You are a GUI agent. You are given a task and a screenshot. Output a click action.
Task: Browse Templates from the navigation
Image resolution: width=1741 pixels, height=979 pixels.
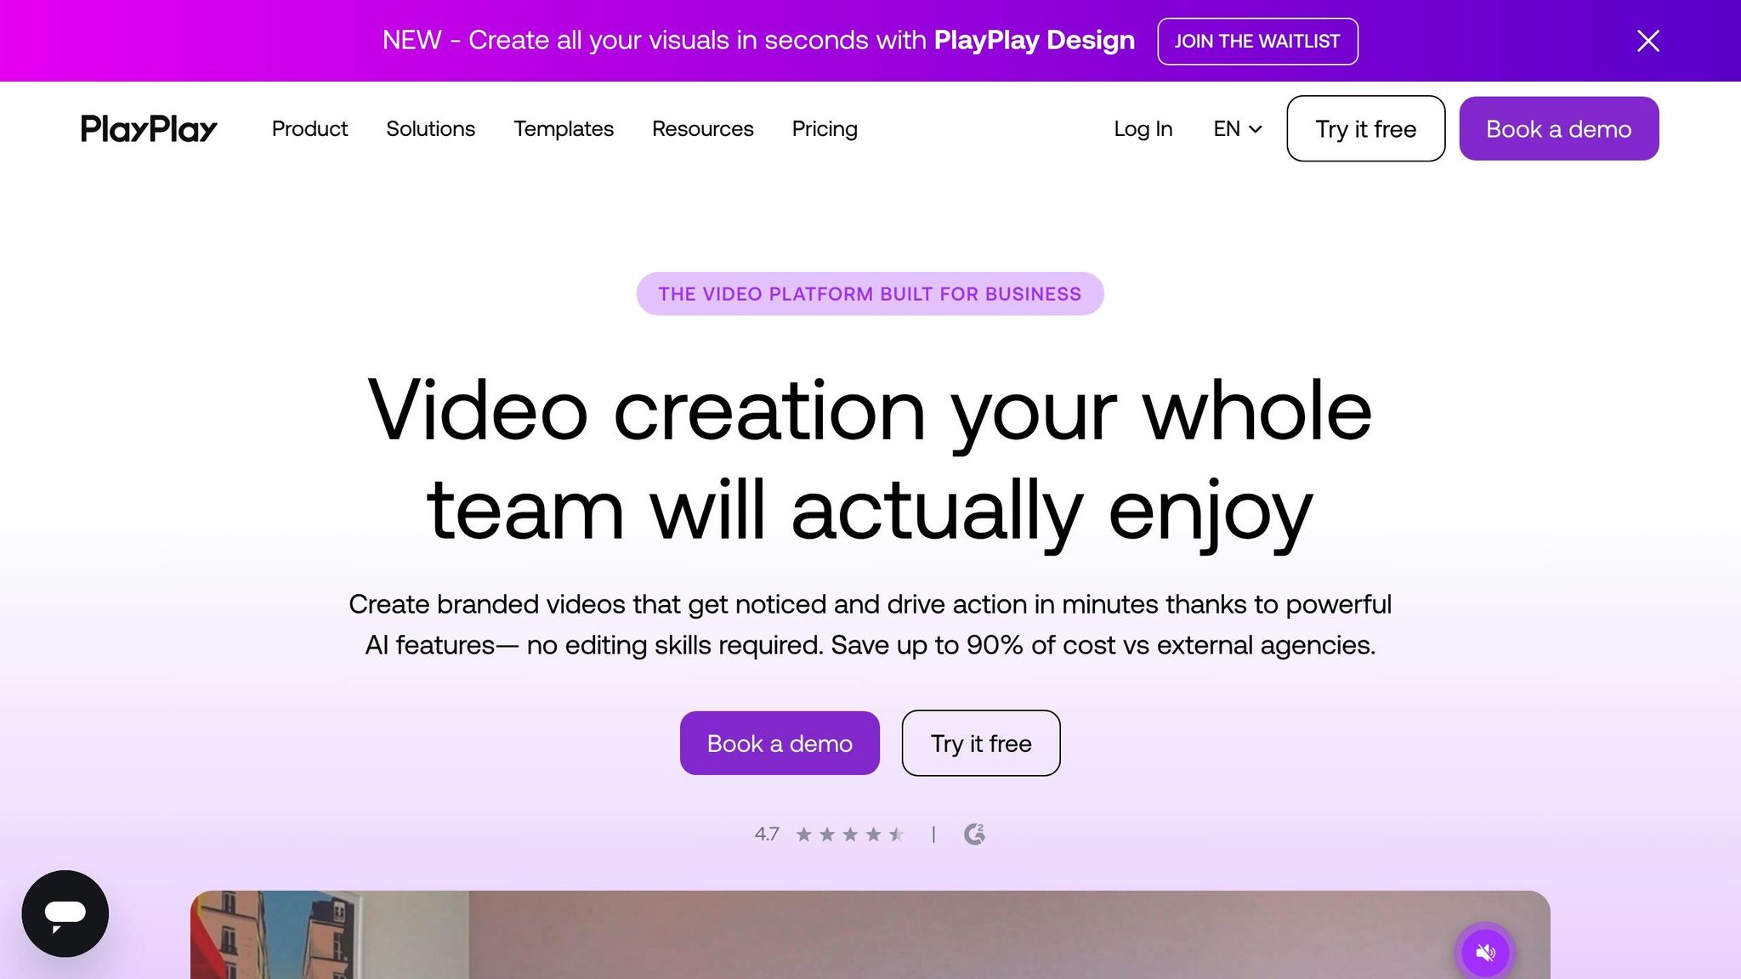[x=563, y=128]
